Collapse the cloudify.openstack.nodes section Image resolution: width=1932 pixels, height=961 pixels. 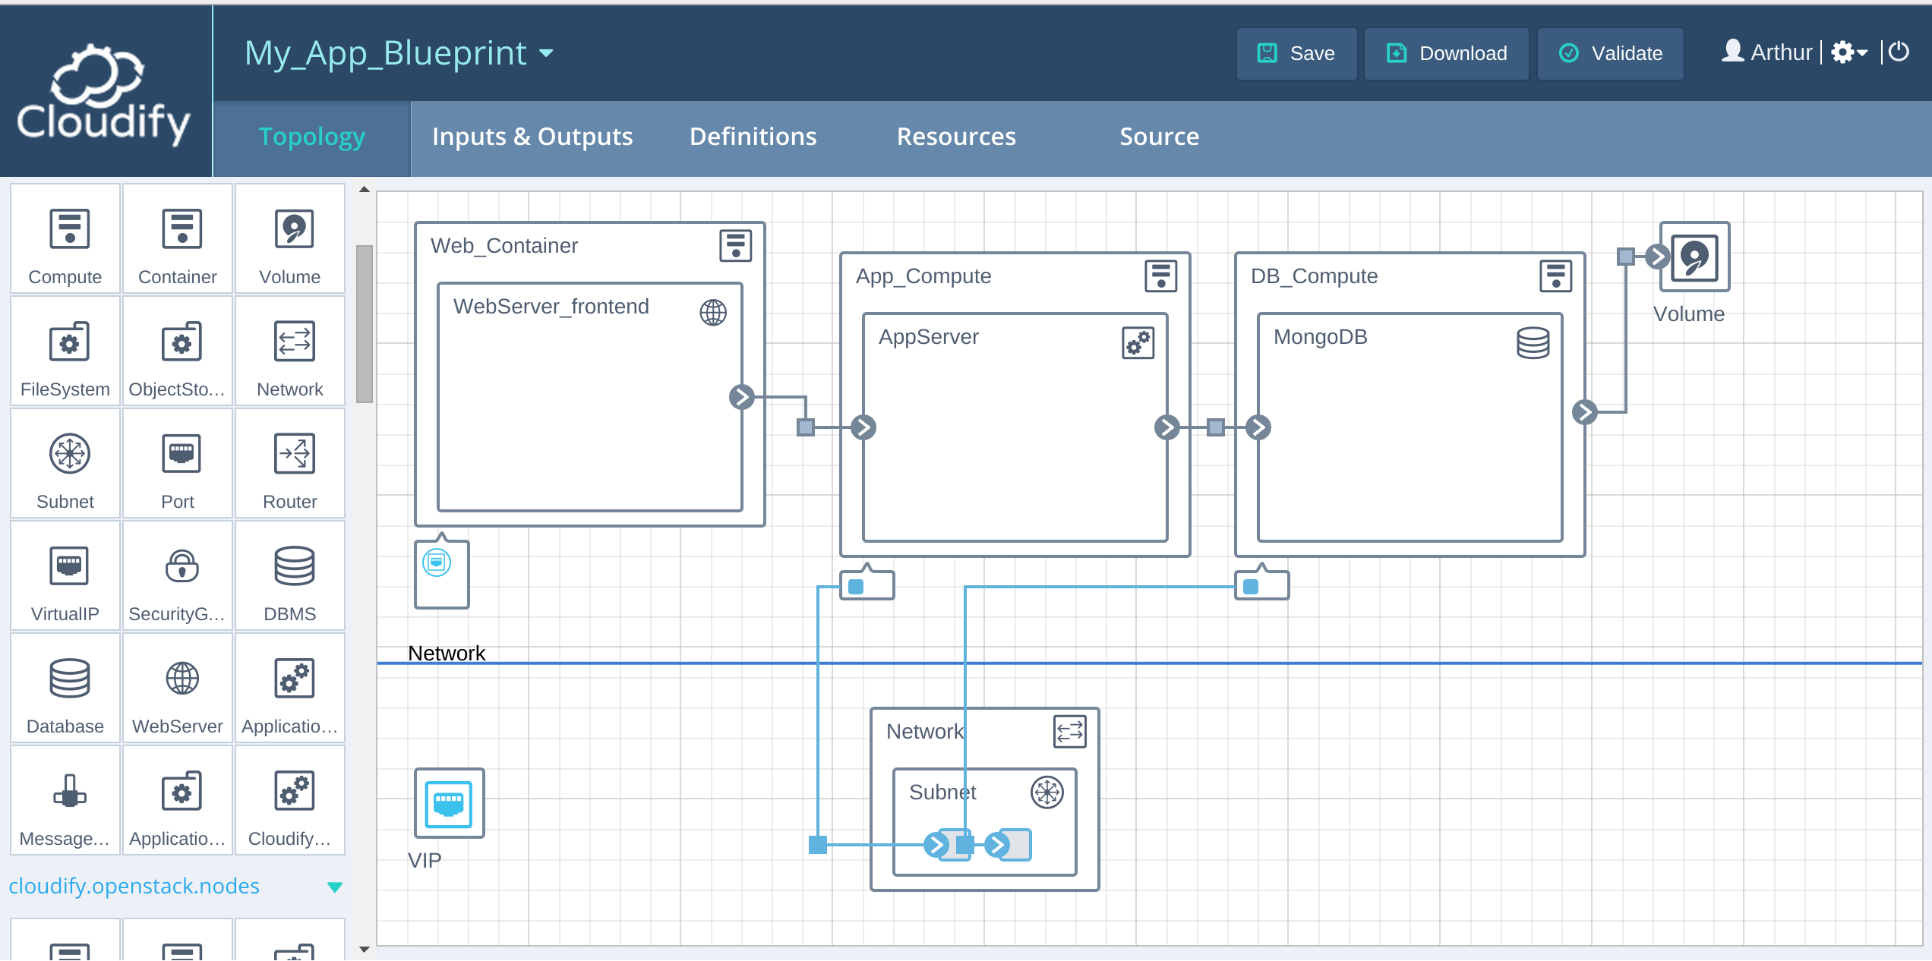click(334, 887)
